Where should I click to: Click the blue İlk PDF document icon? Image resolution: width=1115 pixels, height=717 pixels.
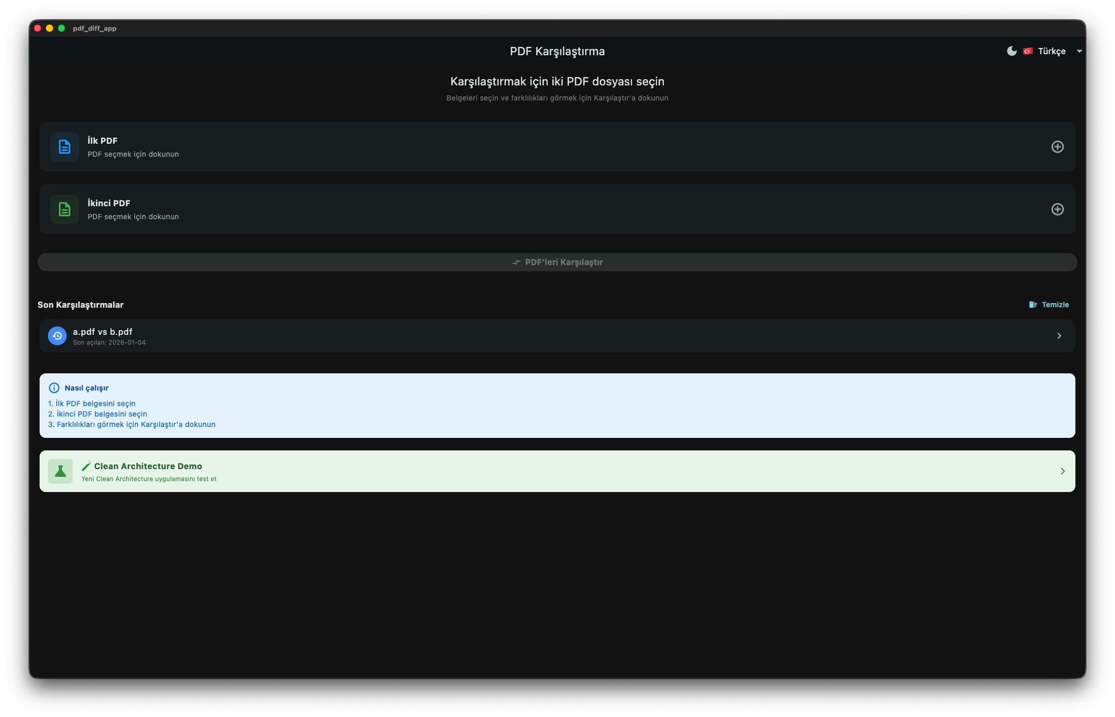tap(65, 147)
